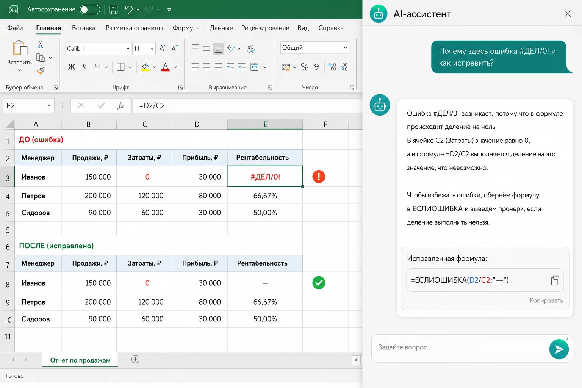This screenshot has height=388, width=582.
Task: Open the Формулы ribbon tab
Action: tap(186, 28)
